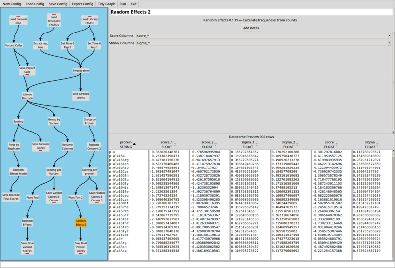Sort by the score_2 column header

click(209, 144)
